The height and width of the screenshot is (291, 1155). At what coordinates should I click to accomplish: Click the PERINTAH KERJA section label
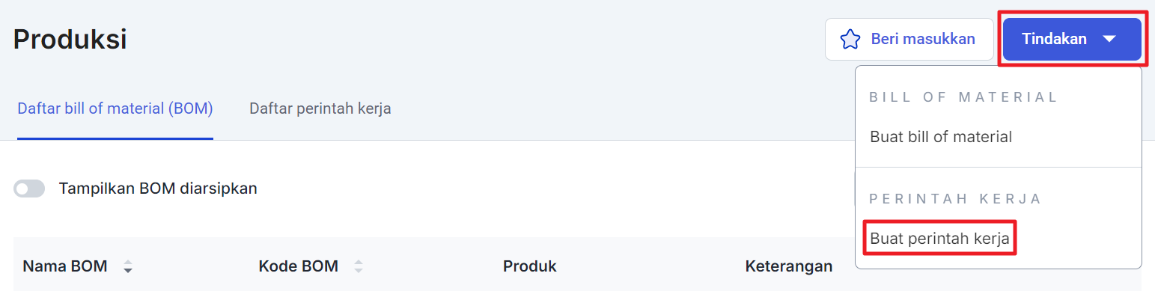pos(955,199)
